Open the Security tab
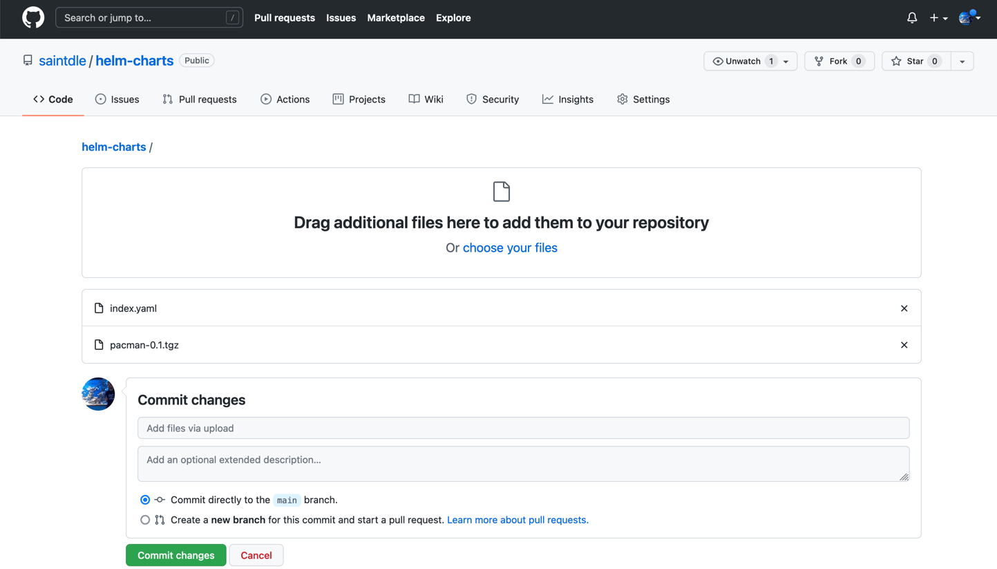 pyautogui.click(x=493, y=100)
